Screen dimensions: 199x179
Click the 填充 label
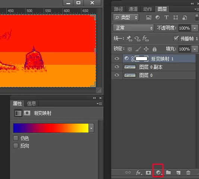(x=171, y=49)
